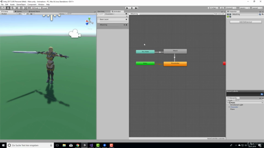Screen dimensions: 264x148
Task: Click the scene orientation gizmo
Action: point(89,22)
